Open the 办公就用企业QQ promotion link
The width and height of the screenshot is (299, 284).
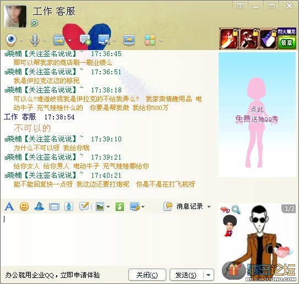(52, 275)
